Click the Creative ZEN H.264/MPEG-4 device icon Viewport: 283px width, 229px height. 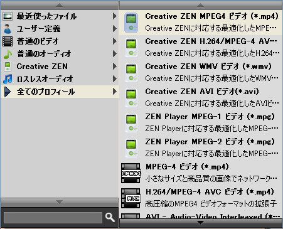coord(131,48)
